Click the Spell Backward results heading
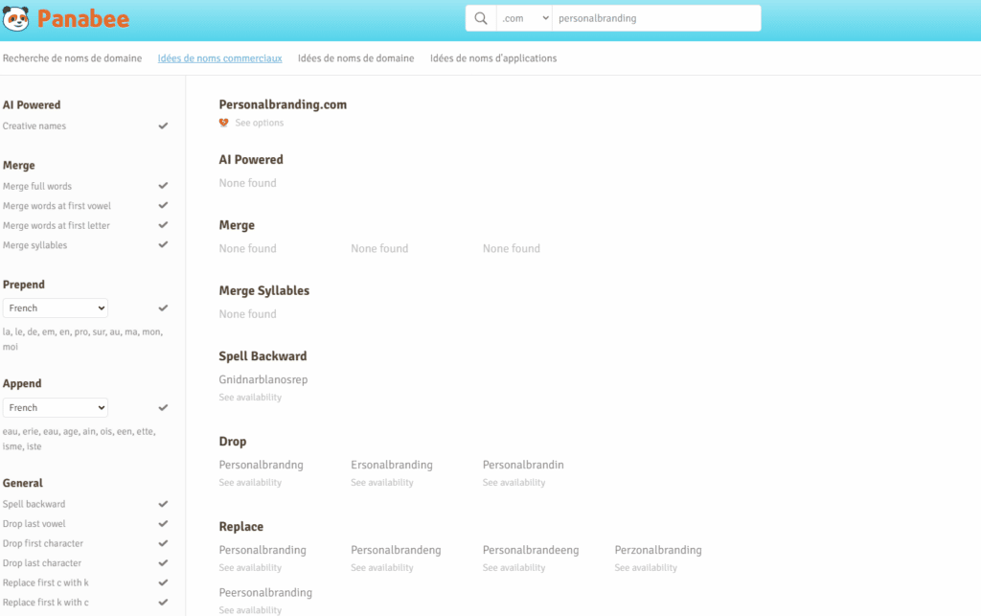This screenshot has width=981, height=616. [262, 355]
